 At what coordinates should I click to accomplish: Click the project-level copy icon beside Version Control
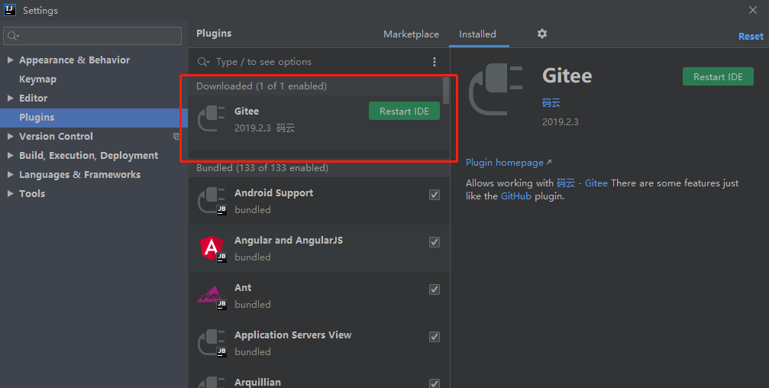pos(176,137)
